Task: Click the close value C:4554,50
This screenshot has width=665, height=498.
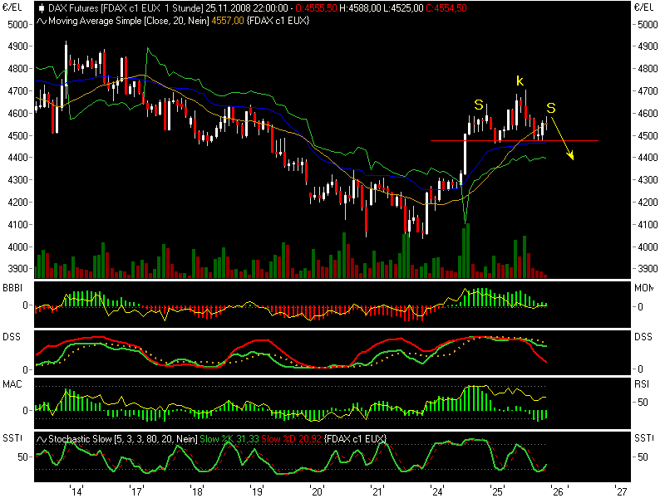Action: 446,8
